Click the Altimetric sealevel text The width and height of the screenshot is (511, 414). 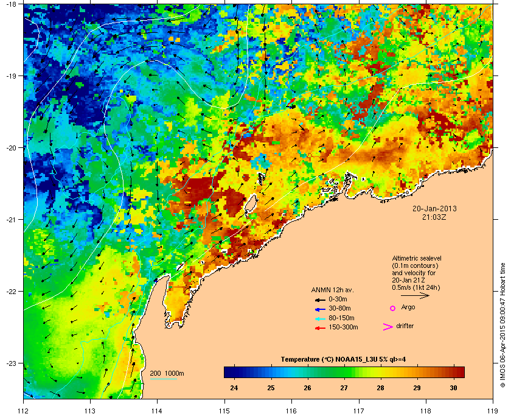[x=417, y=258]
